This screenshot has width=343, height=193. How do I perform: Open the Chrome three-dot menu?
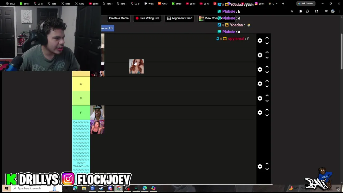(x=339, y=11)
